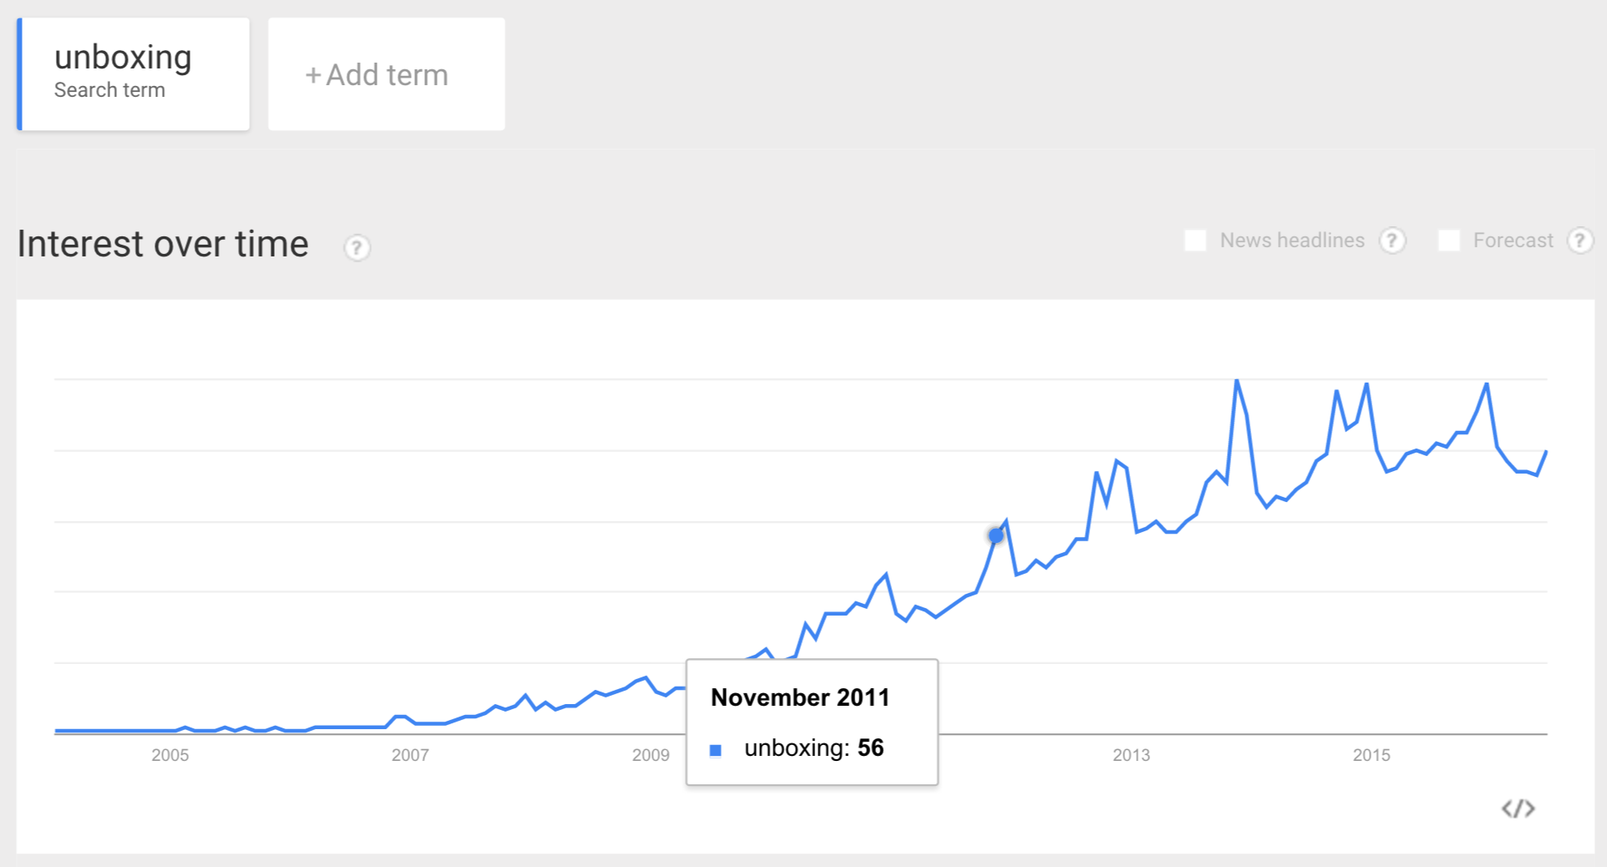
Task: Click the 2009 axis label
Action: [651, 755]
